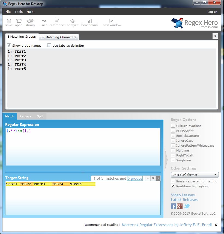Turn on the Singleline option
Image resolution: width=224 pixels, height=234 pixels.
pos(173,160)
